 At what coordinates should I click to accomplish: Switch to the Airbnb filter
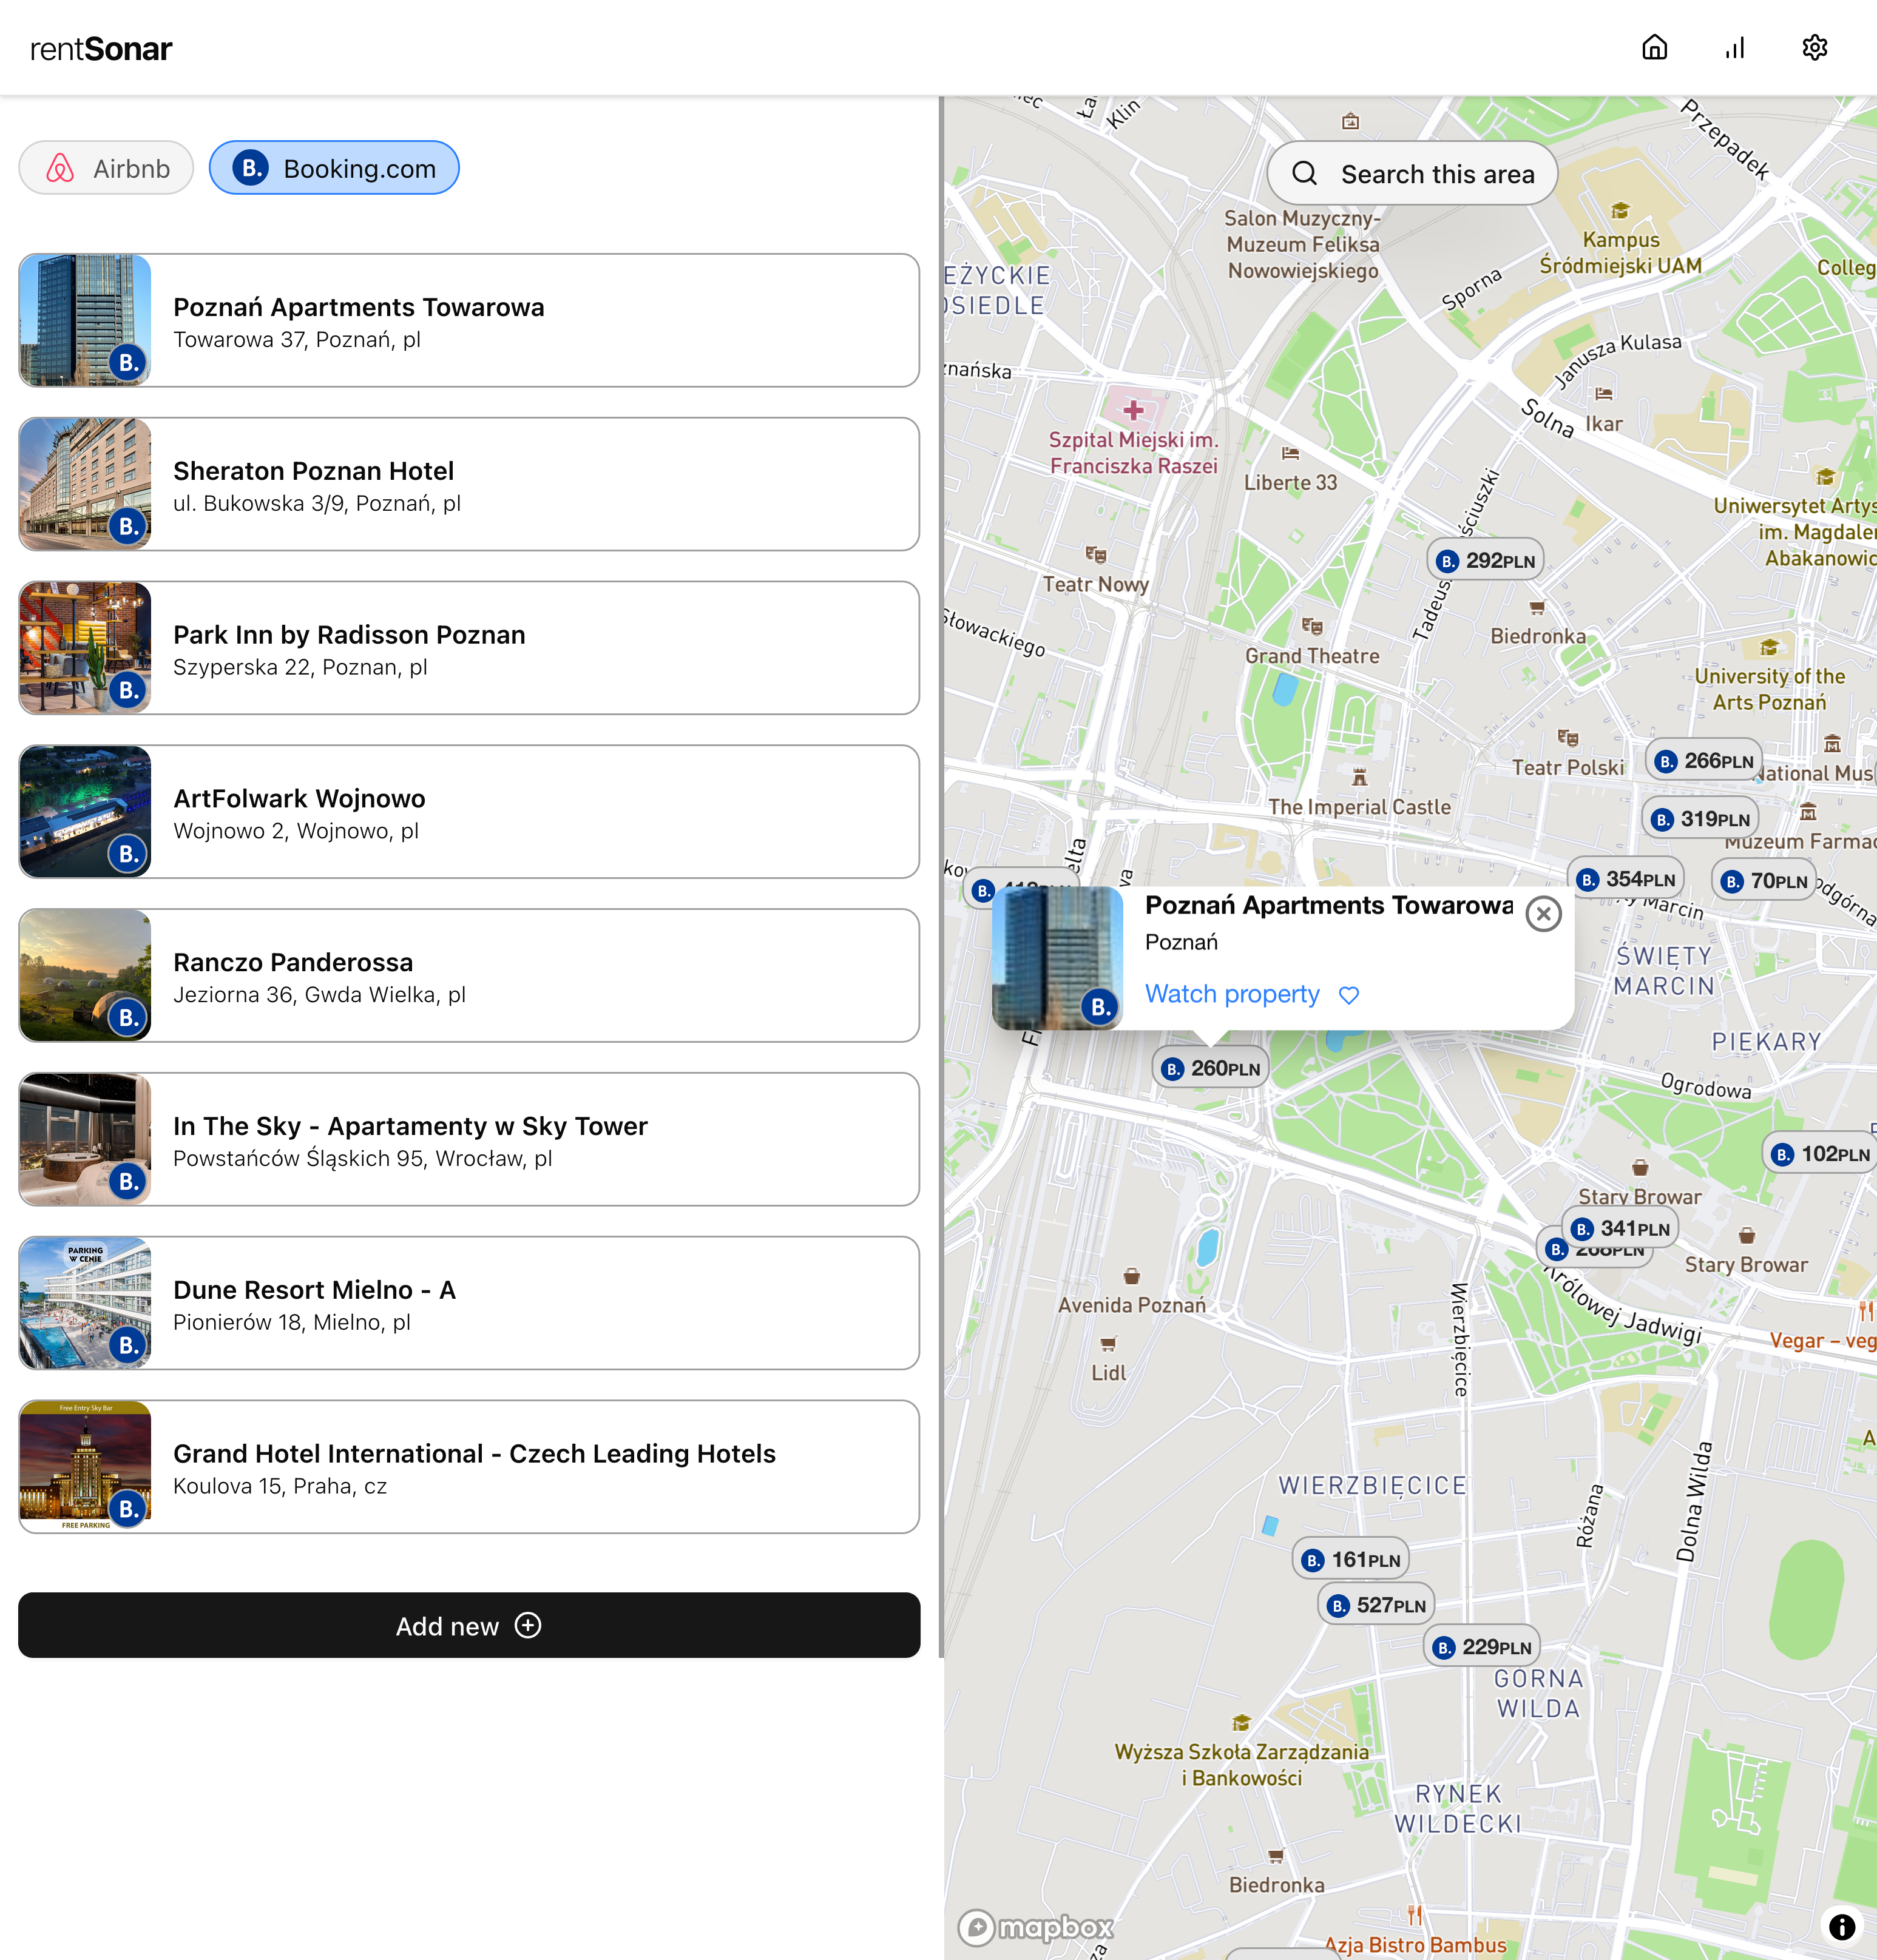pyautogui.click(x=106, y=168)
